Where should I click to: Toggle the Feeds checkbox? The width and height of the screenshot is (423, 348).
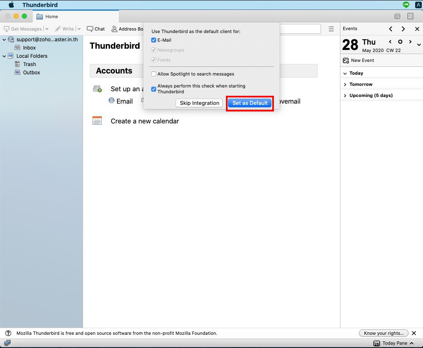tap(154, 60)
